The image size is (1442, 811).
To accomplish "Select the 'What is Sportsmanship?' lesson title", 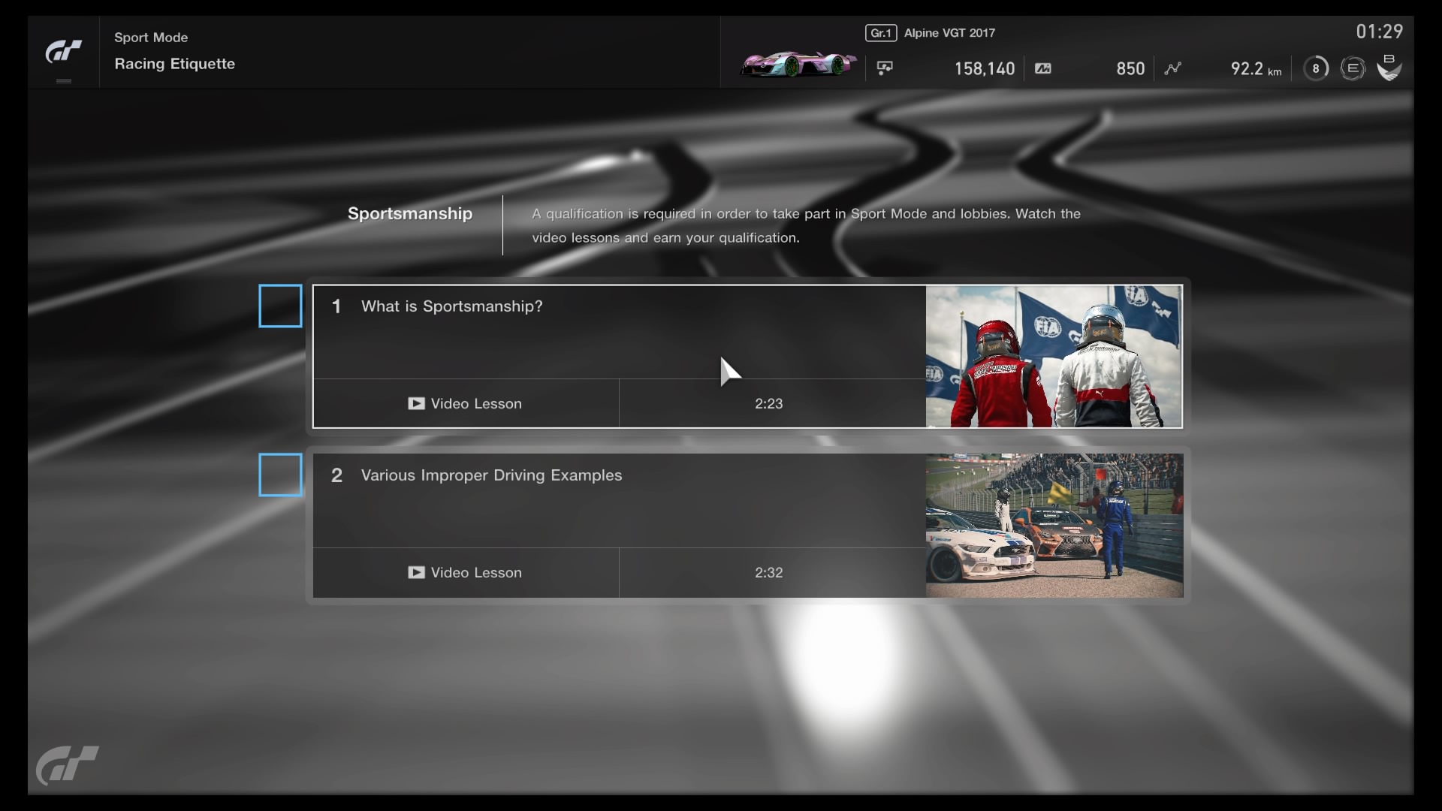I will [x=451, y=306].
